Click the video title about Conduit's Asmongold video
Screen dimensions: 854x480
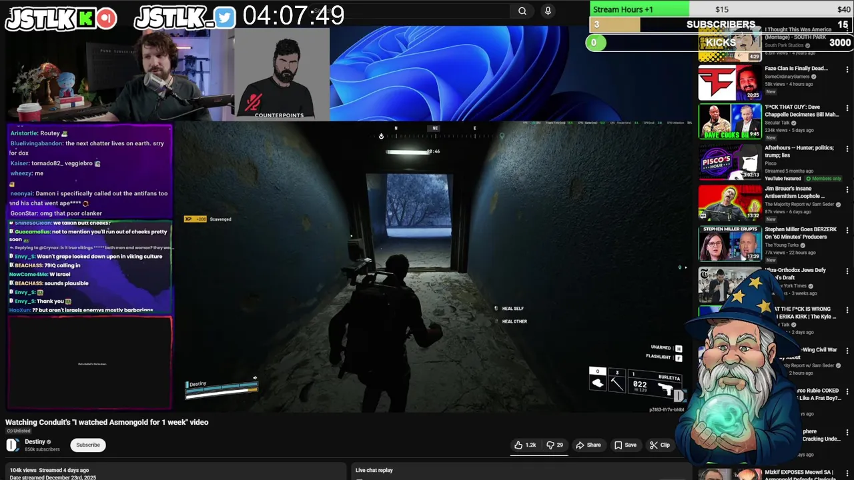107,422
